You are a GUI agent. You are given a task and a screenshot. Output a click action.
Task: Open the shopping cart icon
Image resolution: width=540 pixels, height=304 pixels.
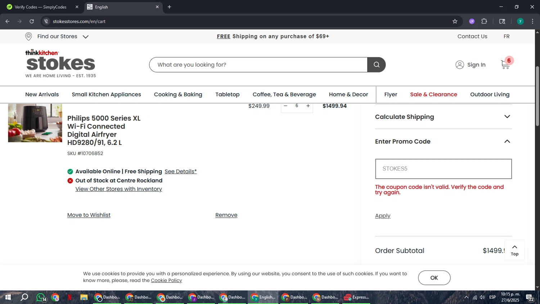click(505, 64)
